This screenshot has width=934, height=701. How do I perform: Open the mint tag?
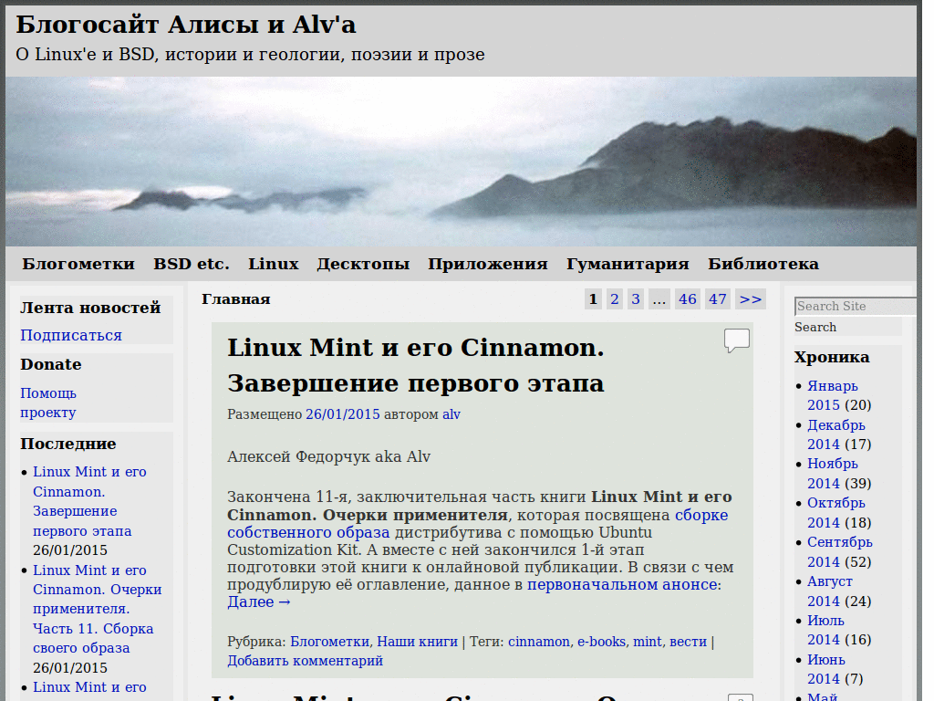point(648,642)
